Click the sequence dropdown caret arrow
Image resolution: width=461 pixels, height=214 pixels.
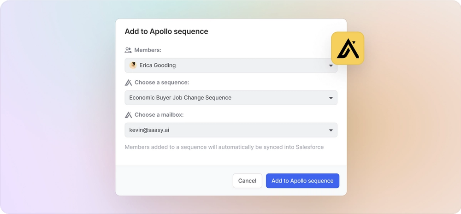click(x=331, y=98)
